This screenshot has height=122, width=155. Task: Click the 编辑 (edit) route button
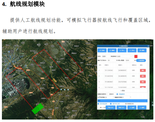point(112,50)
